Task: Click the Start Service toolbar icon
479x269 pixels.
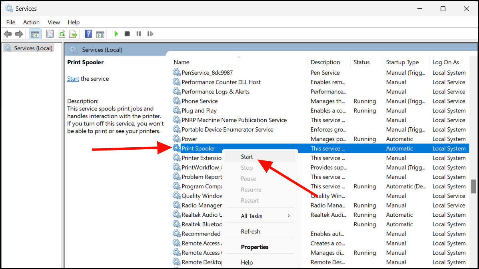Action: pos(116,34)
